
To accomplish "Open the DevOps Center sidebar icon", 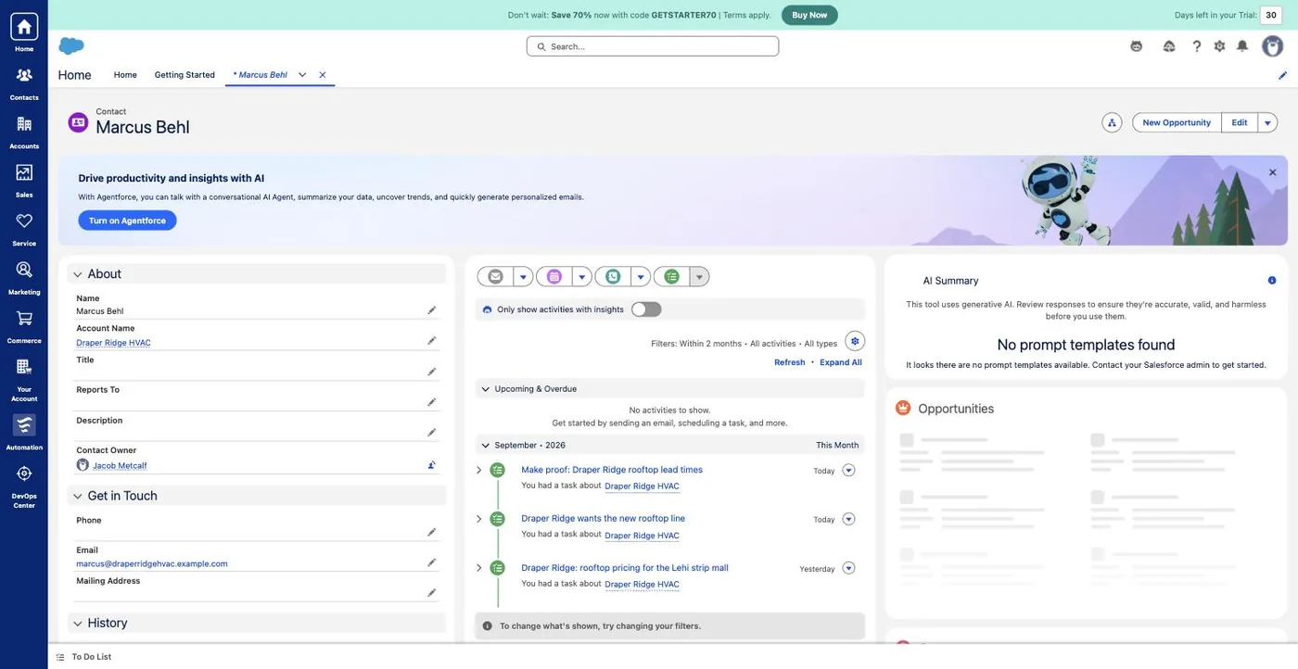I will 24,473.
